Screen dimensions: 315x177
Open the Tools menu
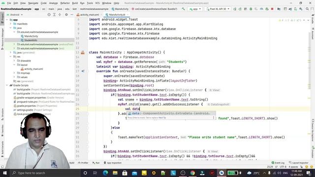(x=90, y=3)
